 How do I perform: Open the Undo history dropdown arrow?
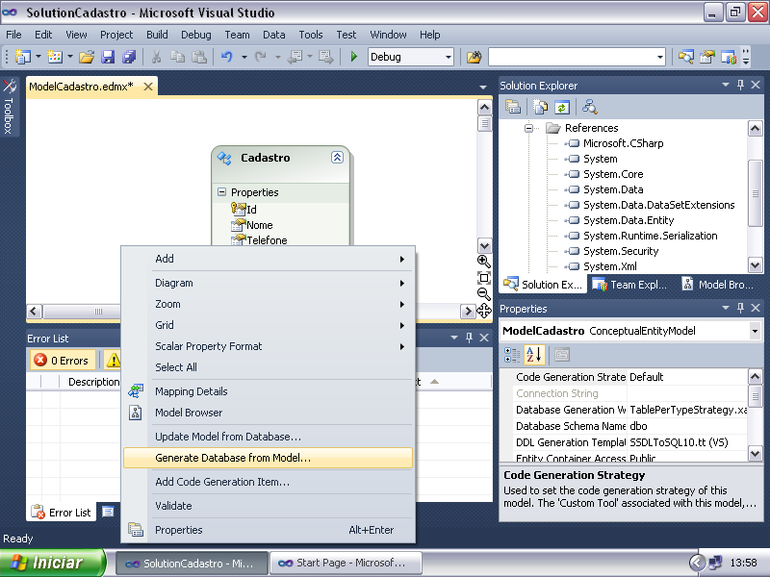click(x=244, y=57)
